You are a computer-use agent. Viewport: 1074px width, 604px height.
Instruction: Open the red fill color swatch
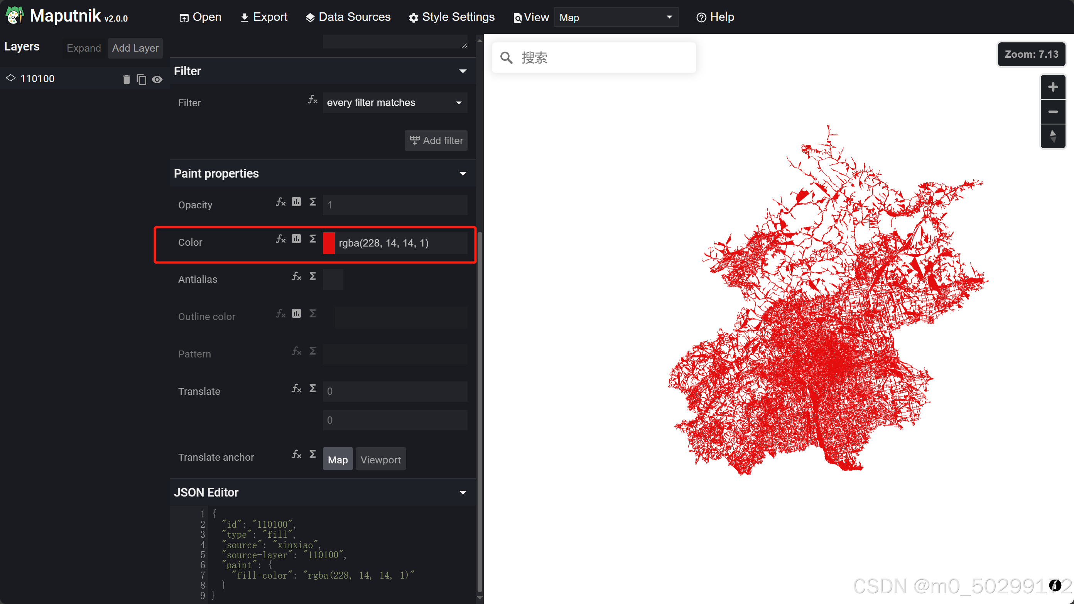click(329, 243)
